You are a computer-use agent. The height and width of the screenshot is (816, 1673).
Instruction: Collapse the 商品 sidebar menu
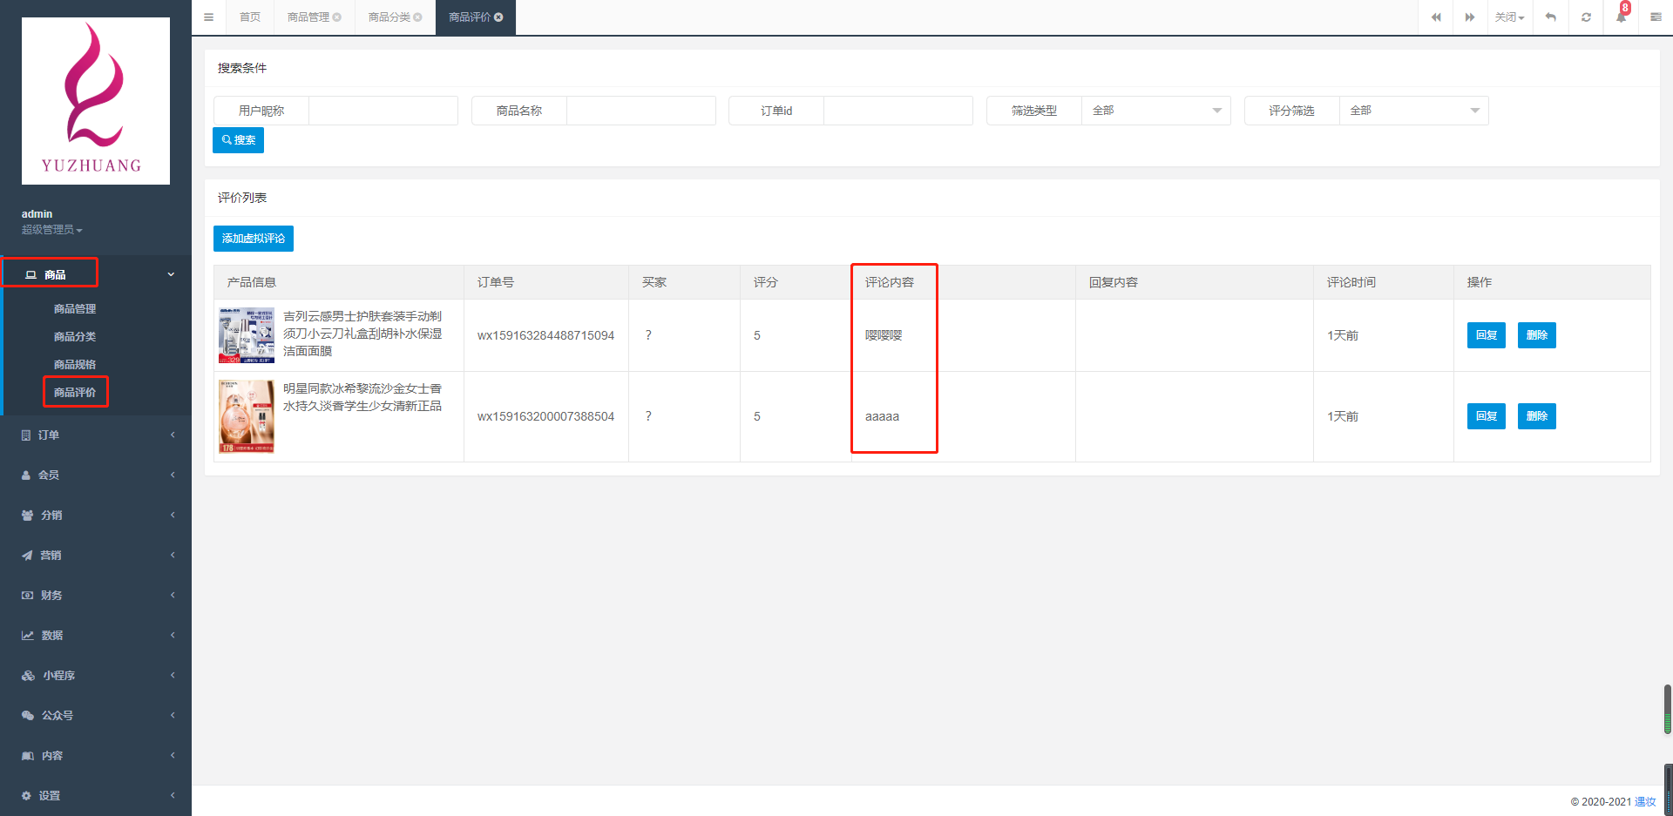click(x=96, y=274)
